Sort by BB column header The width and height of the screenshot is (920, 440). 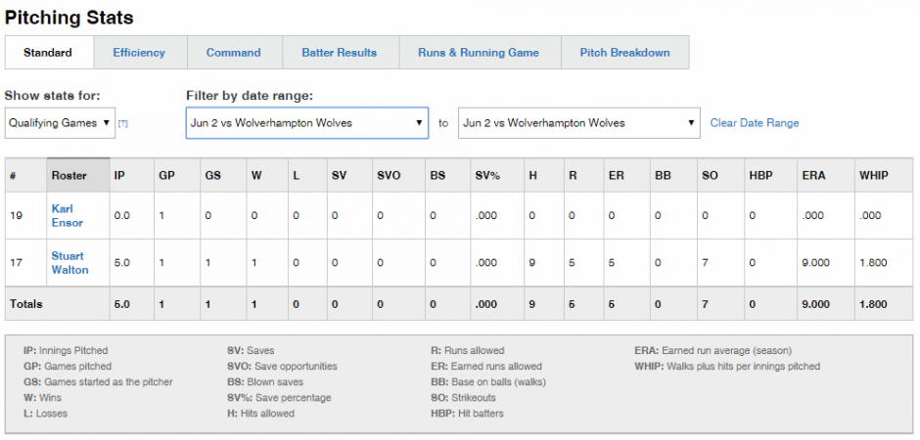[673, 175]
